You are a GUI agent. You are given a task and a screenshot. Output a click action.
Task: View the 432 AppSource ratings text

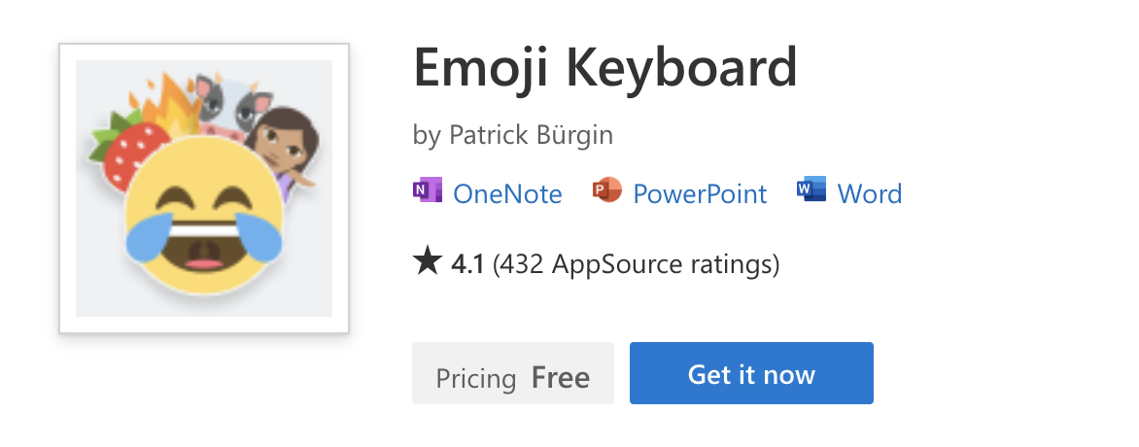click(x=637, y=263)
